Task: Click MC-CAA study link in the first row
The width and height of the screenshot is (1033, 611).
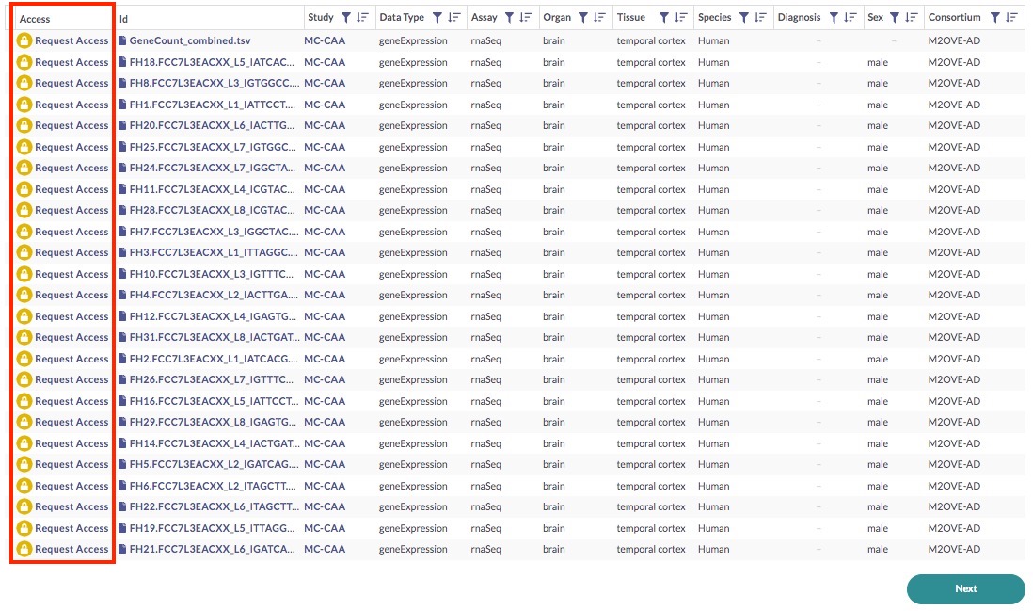Action: 325,41
